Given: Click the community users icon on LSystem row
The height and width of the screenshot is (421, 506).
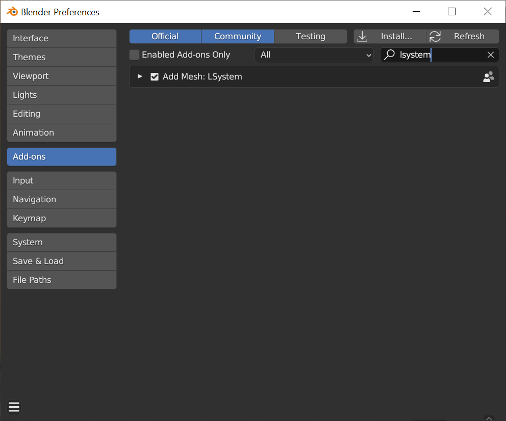Looking at the screenshot, I should click(488, 76).
